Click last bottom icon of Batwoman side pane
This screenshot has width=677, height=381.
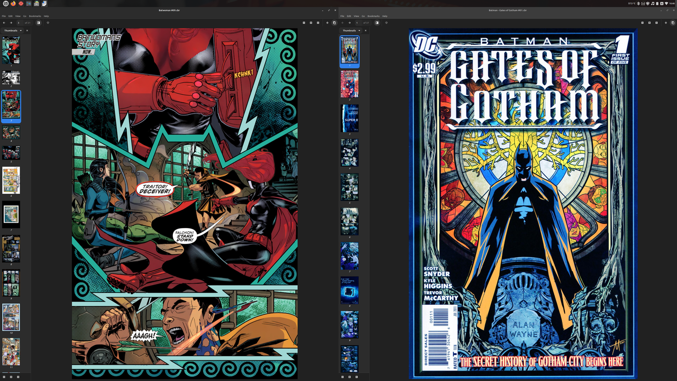[18, 377]
